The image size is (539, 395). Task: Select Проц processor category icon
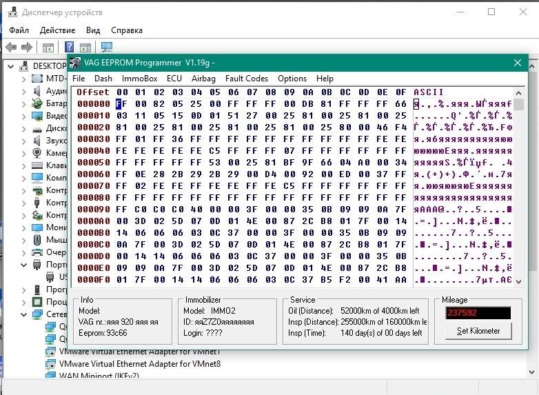(x=37, y=302)
